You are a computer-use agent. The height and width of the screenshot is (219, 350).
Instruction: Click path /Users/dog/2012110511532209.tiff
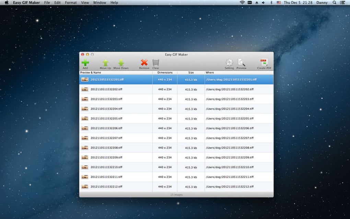(230, 158)
